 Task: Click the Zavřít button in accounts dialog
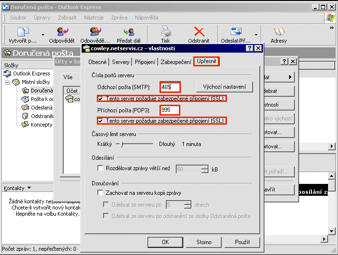(279, 190)
